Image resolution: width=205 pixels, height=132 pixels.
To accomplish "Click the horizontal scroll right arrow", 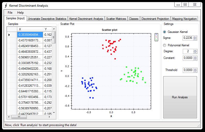I will pyautogui.click(x=49, y=117).
